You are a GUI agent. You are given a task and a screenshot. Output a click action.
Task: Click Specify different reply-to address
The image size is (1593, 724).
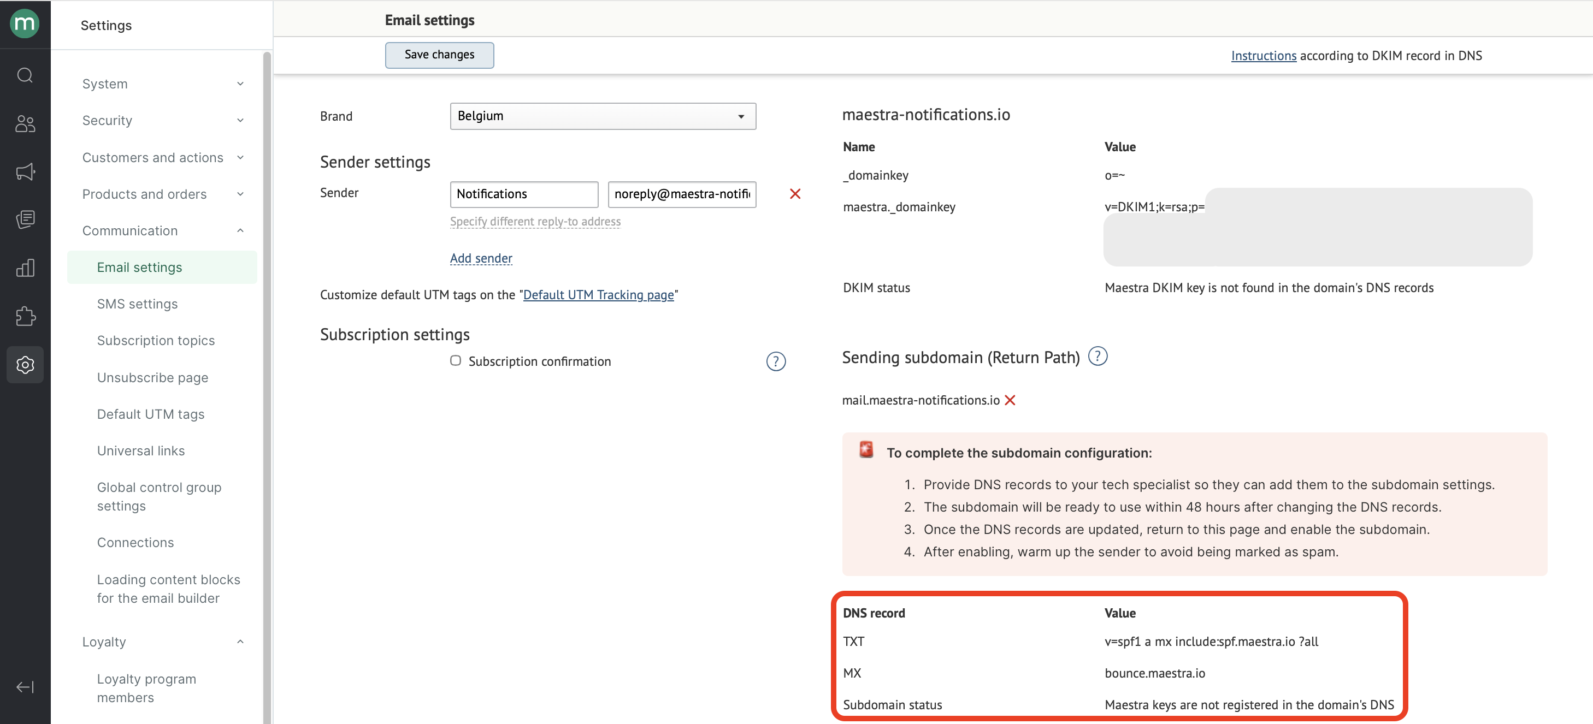[535, 221]
